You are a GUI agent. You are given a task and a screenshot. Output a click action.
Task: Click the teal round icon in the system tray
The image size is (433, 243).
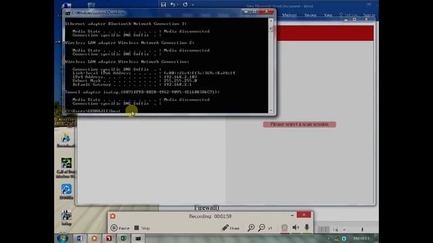click(344, 238)
